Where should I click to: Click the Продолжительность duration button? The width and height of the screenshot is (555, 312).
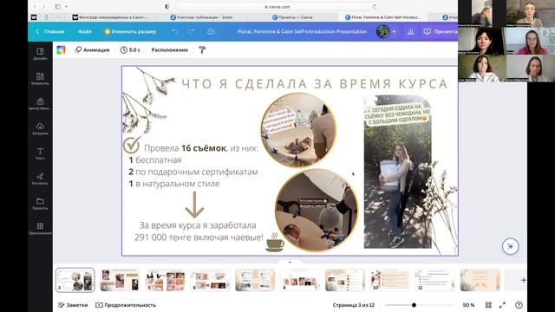click(x=126, y=305)
